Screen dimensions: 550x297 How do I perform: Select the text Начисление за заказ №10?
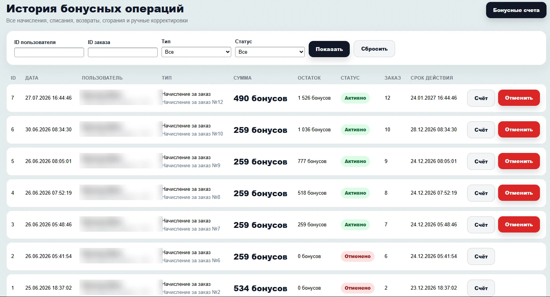click(192, 134)
